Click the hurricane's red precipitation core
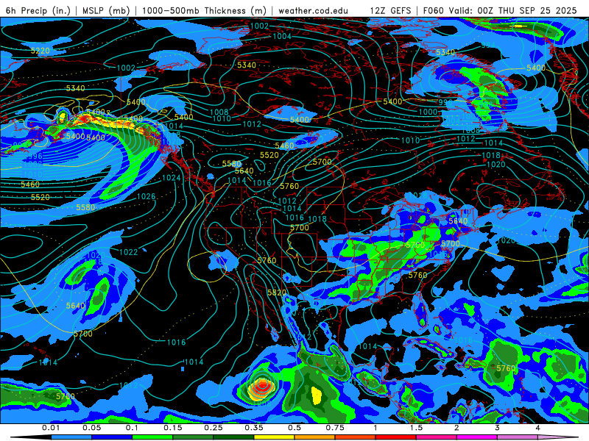 pyautogui.click(x=262, y=385)
